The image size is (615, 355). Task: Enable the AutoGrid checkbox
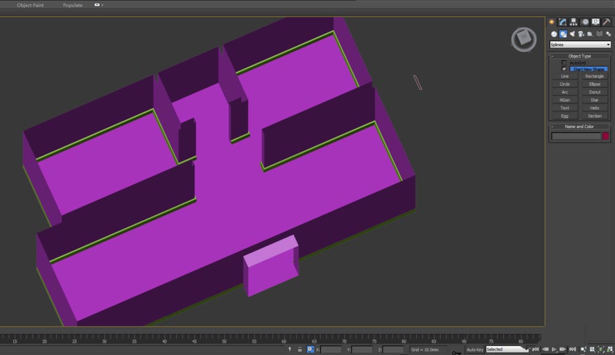point(564,63)
